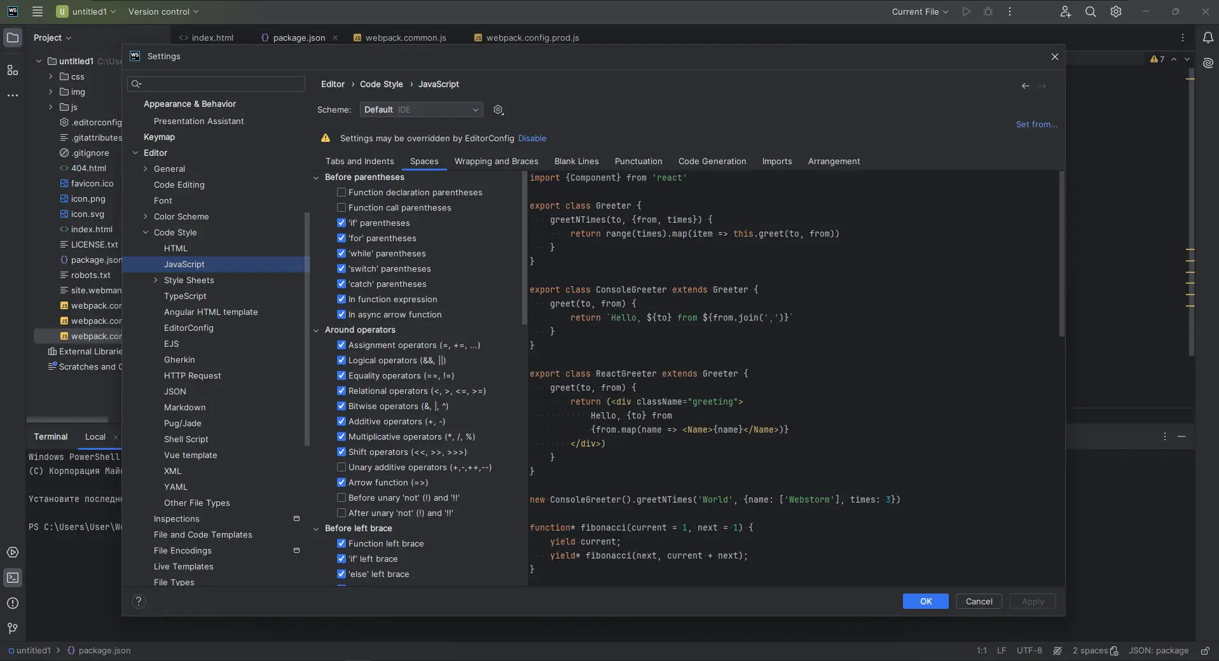Click the scheme actions gear icon
This screenshot has height=661, width=1219.
click(499, 110)
